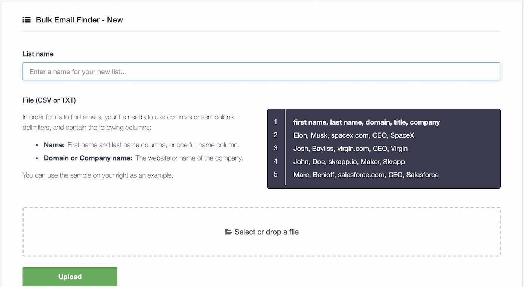Click the Elon Musk sample line
This screenshot has width=524, height=287.
click(354, 135)
